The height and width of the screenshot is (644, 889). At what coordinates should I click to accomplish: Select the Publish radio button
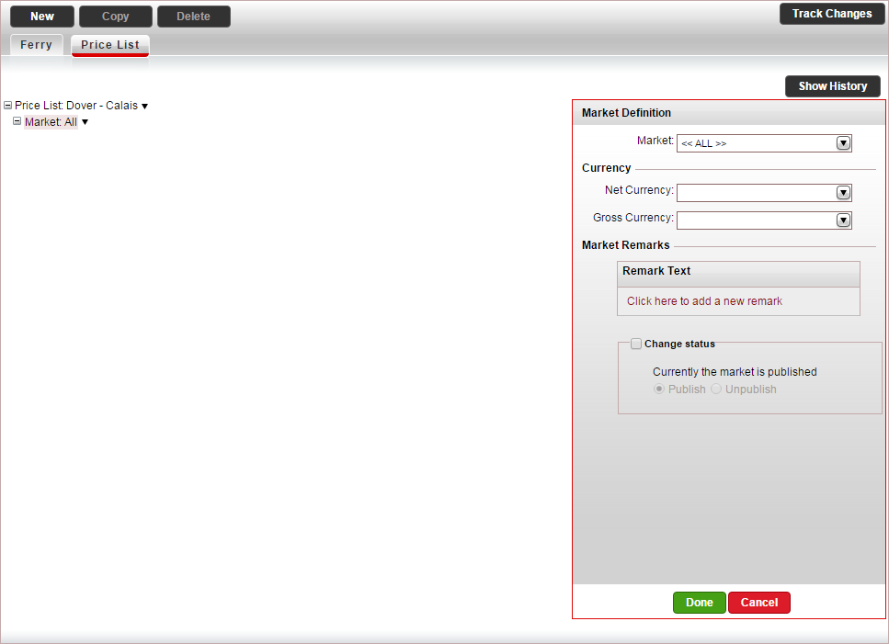659,390
